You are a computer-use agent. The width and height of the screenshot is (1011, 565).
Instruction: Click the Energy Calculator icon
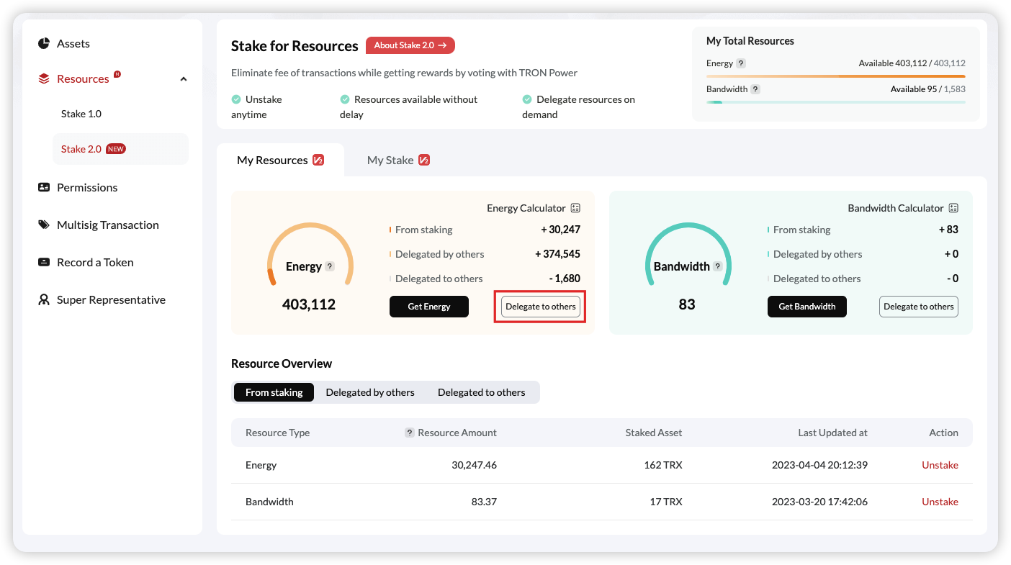(575, 208)
